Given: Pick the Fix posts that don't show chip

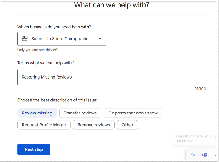Looking at the screenshot, I should [x=133, y=113].
